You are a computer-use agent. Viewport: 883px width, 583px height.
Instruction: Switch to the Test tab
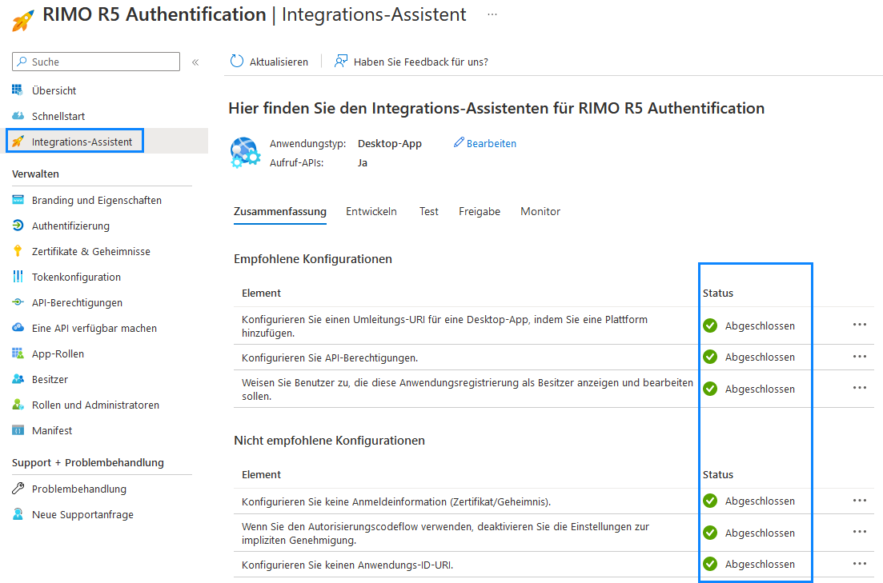(x=428, y=212)
